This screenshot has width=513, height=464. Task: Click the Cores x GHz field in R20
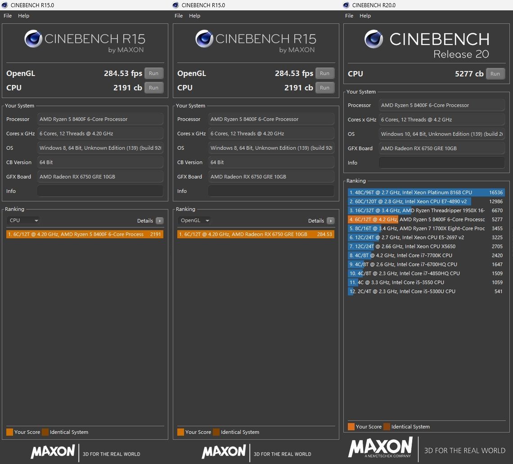[442, 120]
